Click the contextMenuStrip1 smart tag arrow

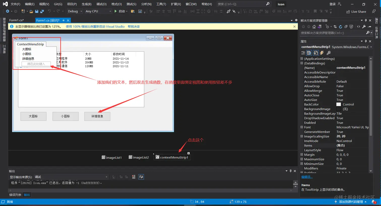188,153
